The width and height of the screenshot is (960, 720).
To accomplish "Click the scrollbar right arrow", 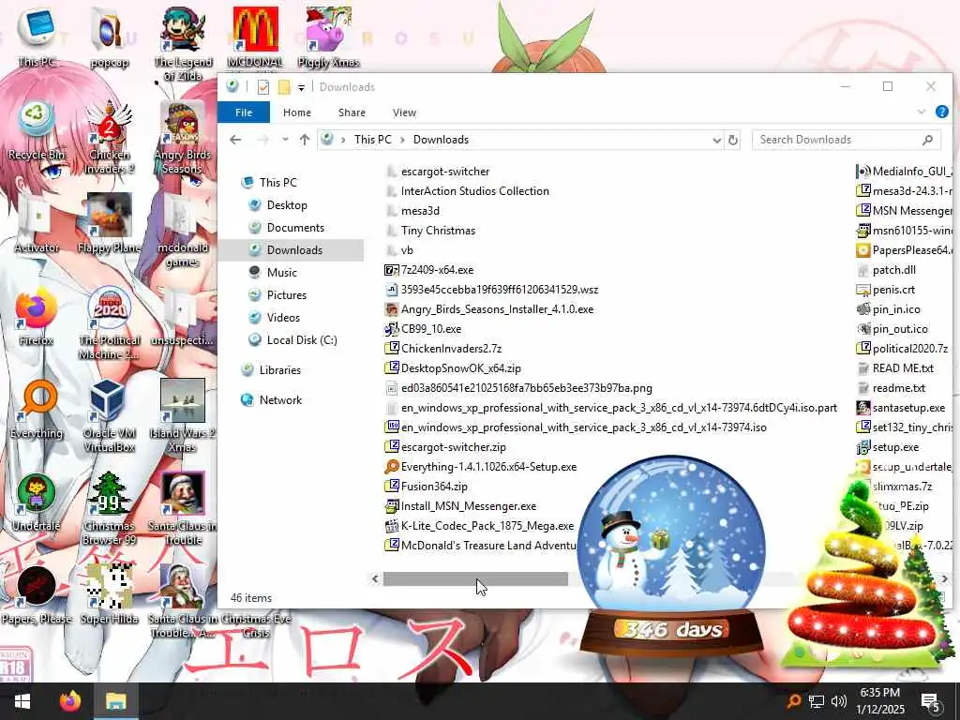I will point(944,578).
